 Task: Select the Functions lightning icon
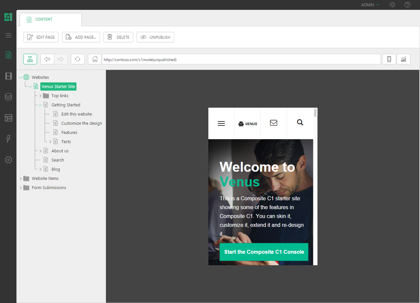coord(8,139)
